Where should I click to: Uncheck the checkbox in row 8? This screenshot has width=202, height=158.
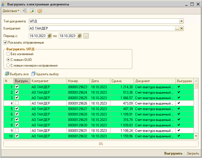(17, 125)
